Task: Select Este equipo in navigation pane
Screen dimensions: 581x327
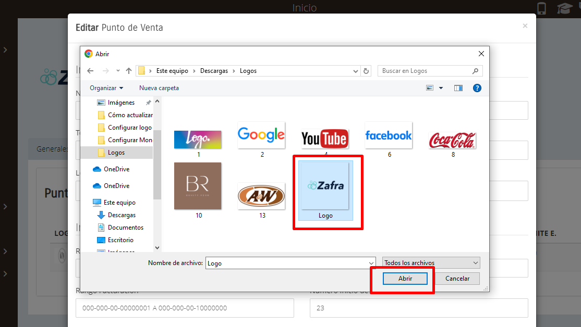Action: pyautogui.click(x=114, y=203)
